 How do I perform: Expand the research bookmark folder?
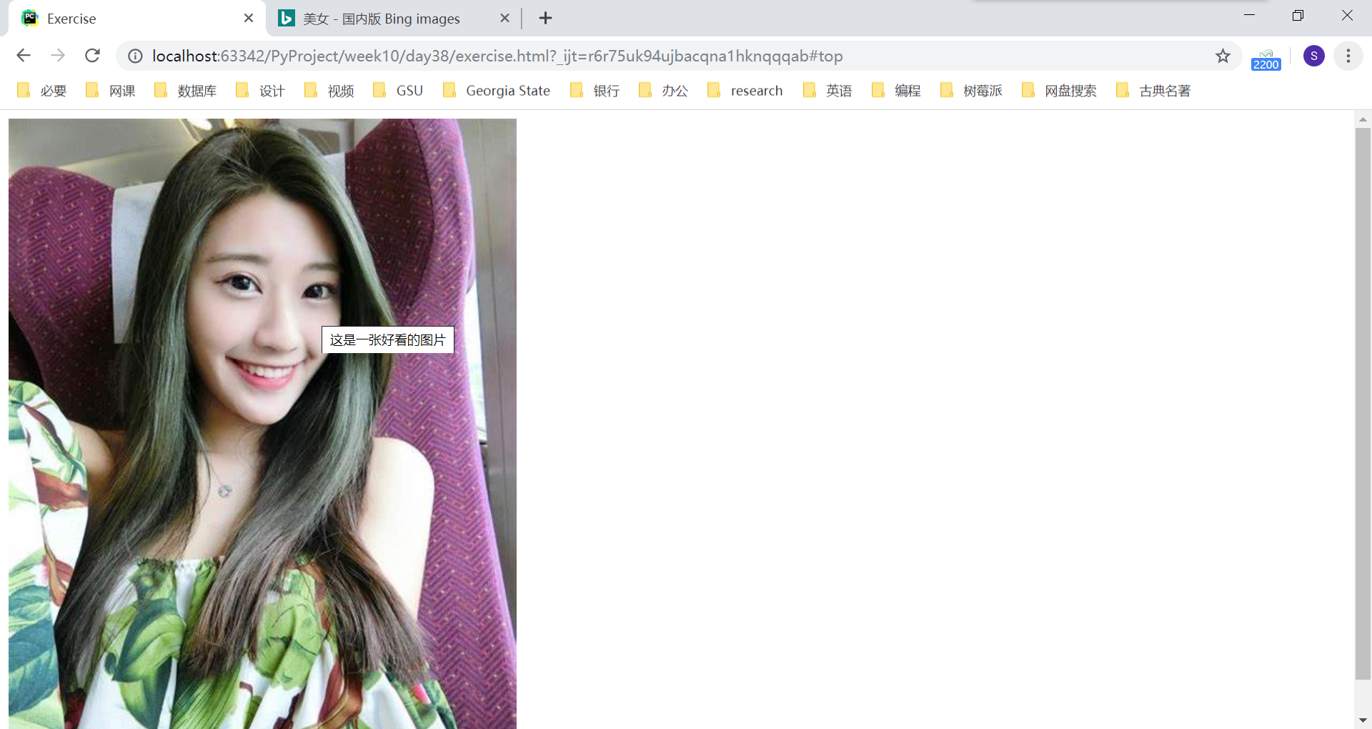pyautogui.click(x=745, y=91)
